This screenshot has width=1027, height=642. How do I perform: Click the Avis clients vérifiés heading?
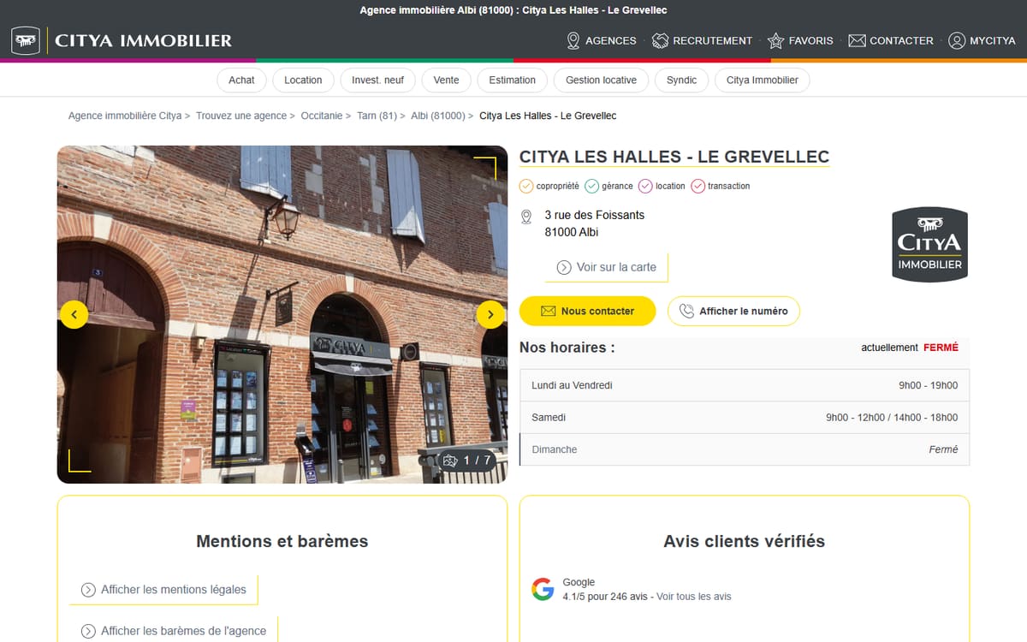[x=745, y=541]
